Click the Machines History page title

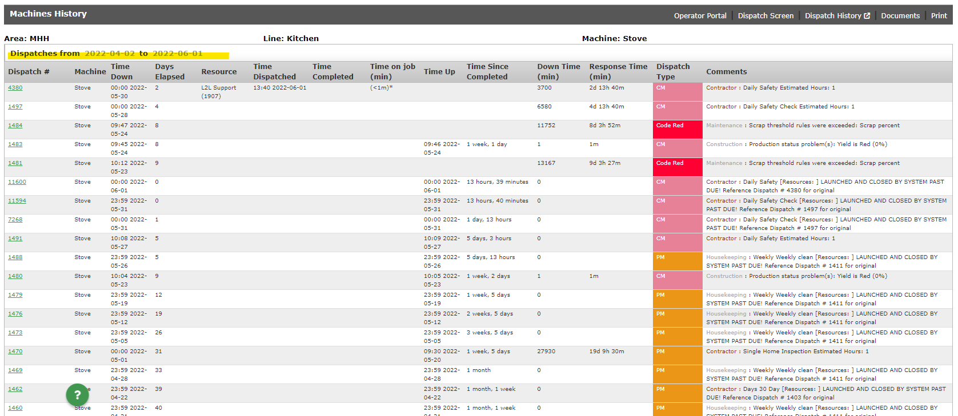point(48,14)
